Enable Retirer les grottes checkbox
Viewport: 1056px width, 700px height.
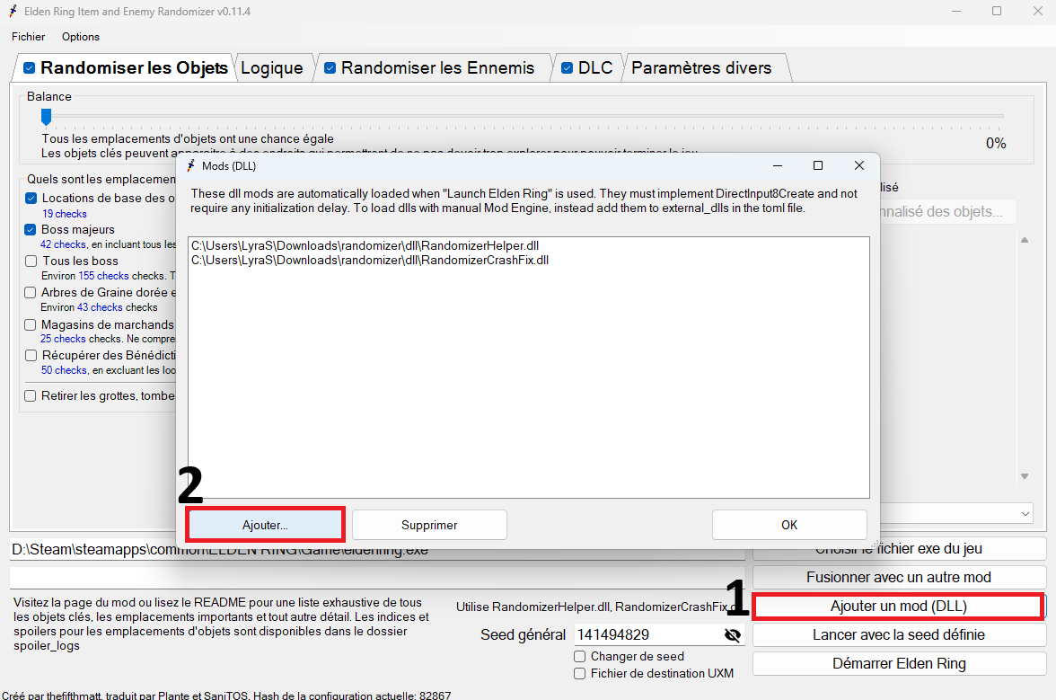click(x=31, y=396)
